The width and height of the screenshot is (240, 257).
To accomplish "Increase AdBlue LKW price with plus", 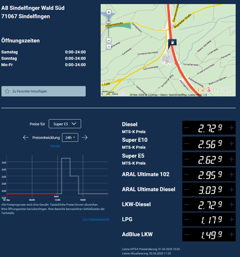I will click(x=231, y=235).
